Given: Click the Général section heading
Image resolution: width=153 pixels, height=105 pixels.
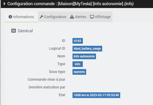Looking at the screenshot, I should 25,31.
